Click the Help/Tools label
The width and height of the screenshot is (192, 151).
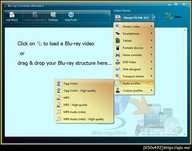(x=71, y=20)
